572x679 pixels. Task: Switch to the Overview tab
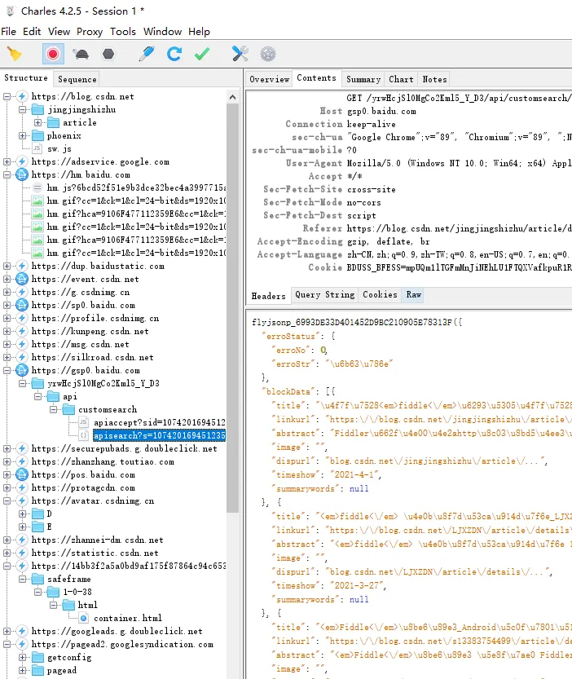coord(270,79)
